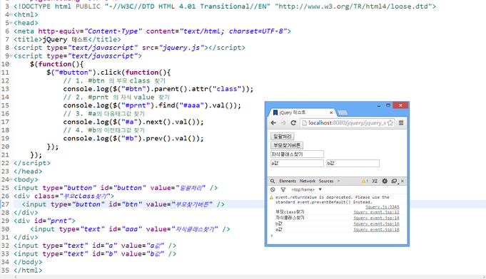Viewport: 486px width, 279px height.
Task: Click the jquery.js script tag on line 8
Action: (x=129, y=48)
